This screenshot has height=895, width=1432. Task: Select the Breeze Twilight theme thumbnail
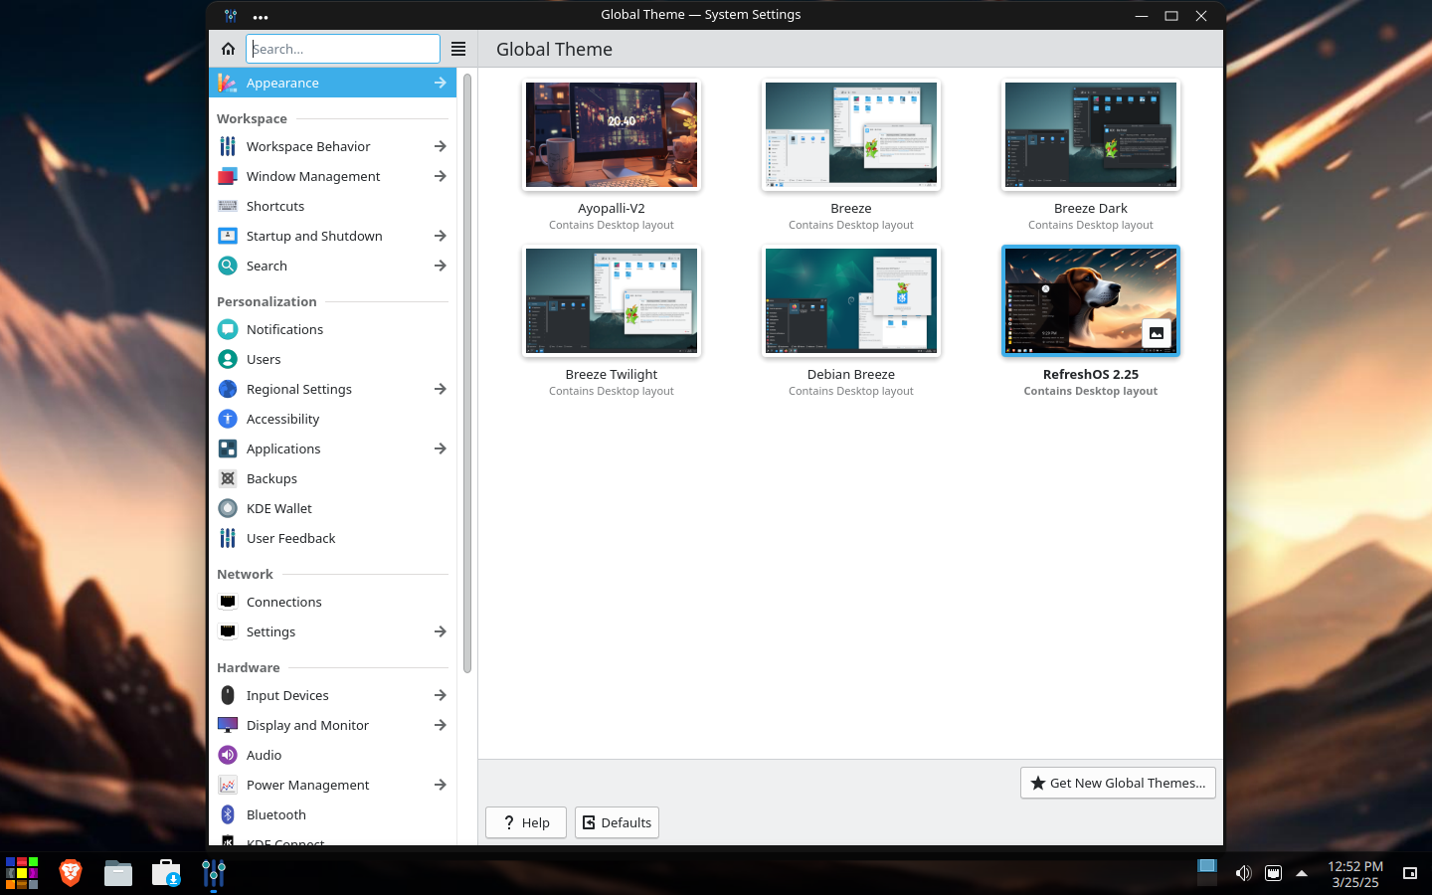pos(612,301)
